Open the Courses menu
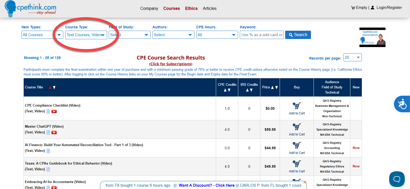The width and height of the screenshot is (410, 189). [x=172, y=8]
